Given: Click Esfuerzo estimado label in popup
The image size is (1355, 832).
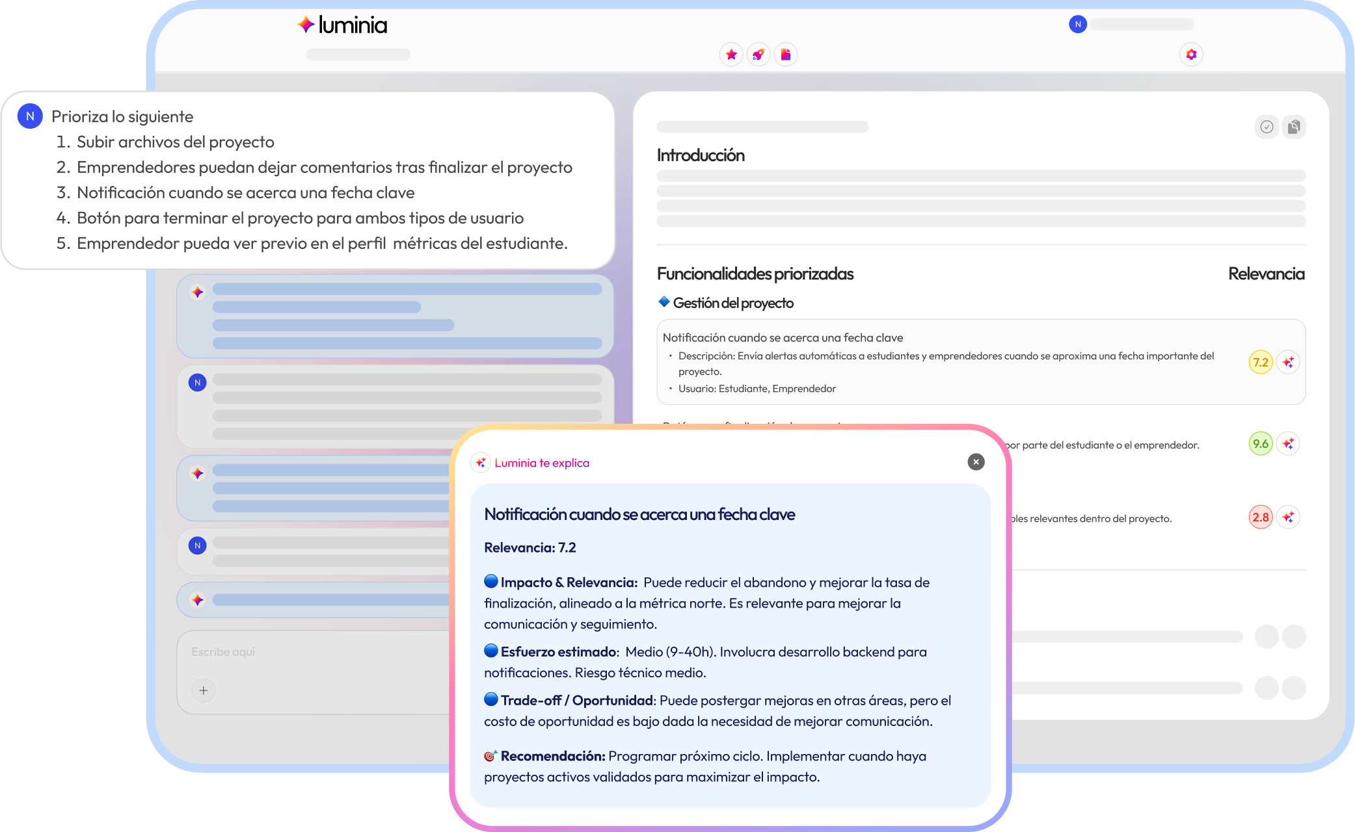Looking at the screenshot, I should pyautogui.click(x=559, y=651).
